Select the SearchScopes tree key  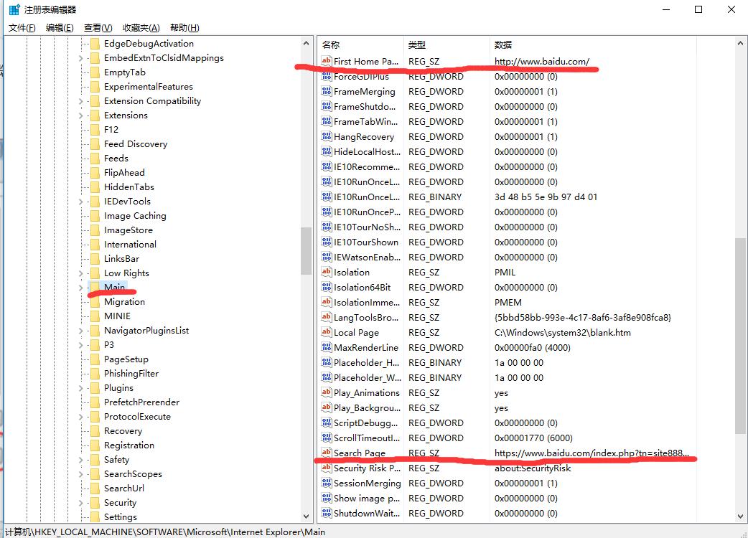point(133,474)
